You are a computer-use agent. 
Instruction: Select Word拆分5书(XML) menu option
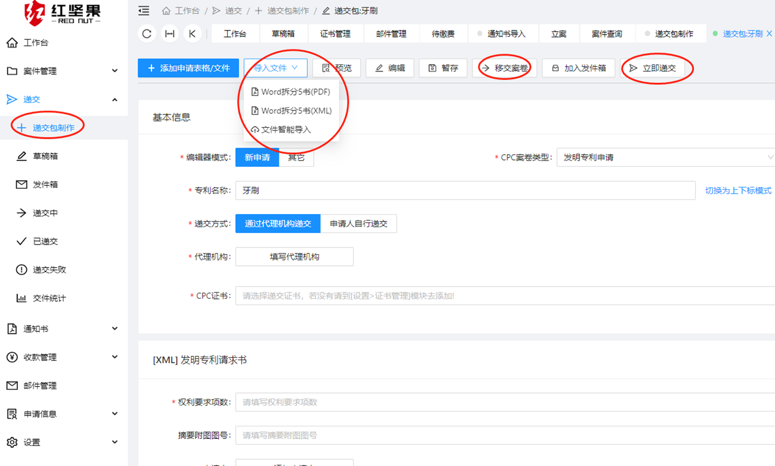click(291, 110)
